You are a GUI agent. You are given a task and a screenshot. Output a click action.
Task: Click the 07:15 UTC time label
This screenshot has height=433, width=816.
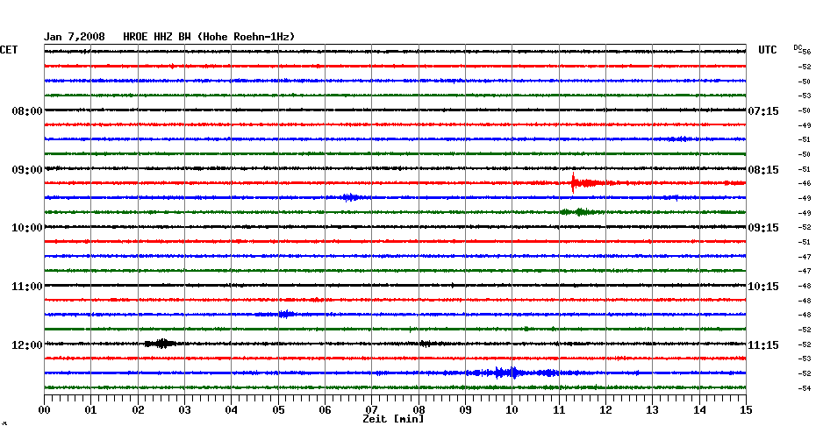[x=763, y=111]
